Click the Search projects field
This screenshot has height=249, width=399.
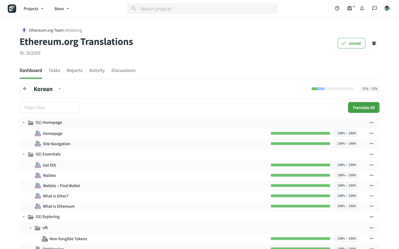pyautogui.click(x=203, y=9)
